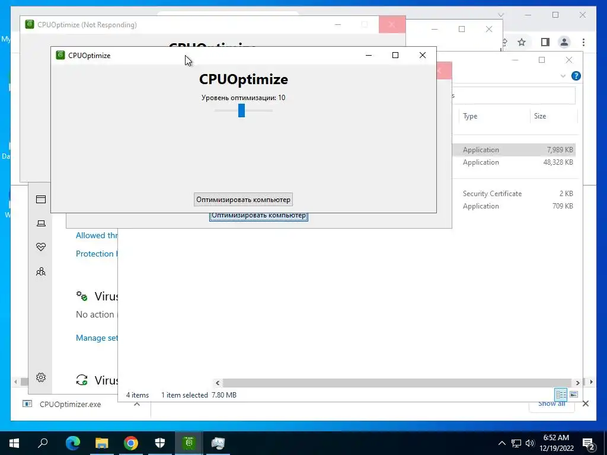Minimize the front CPUOptimize window
Image resolution: width=607 pixels, height=455 pixels.
click(x=369, y=55)
